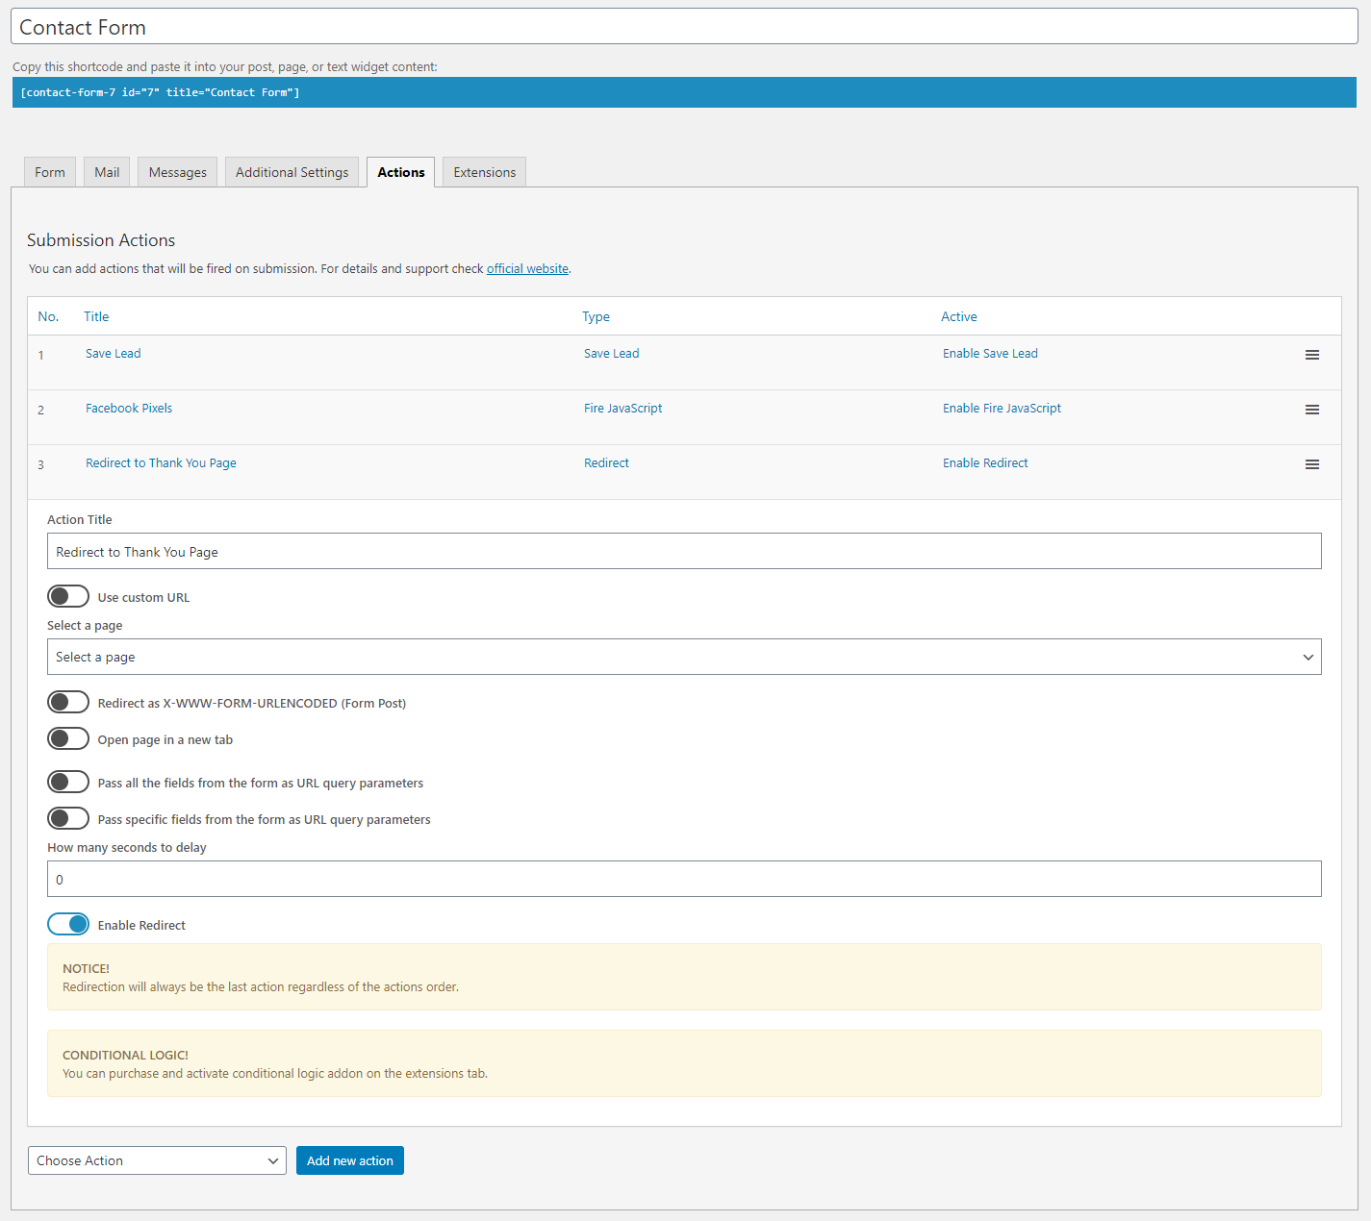Screen dimensions: 1371x1221
Task: Select the contact-form-7 shortcode text
Action: 160,92
